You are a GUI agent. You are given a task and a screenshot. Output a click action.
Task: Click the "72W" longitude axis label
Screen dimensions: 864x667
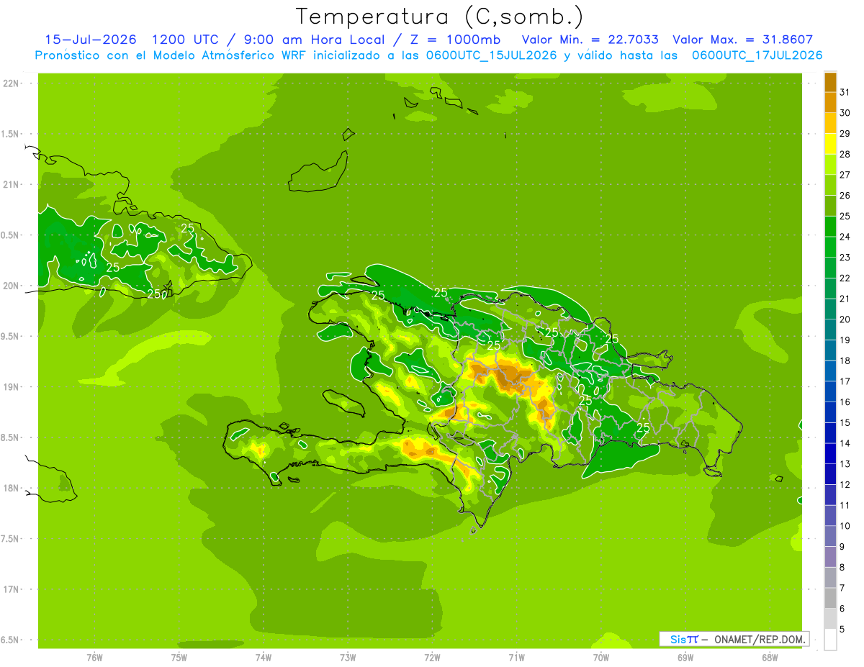(432, 658)
